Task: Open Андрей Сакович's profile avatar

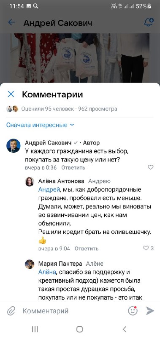Action: 14,146
